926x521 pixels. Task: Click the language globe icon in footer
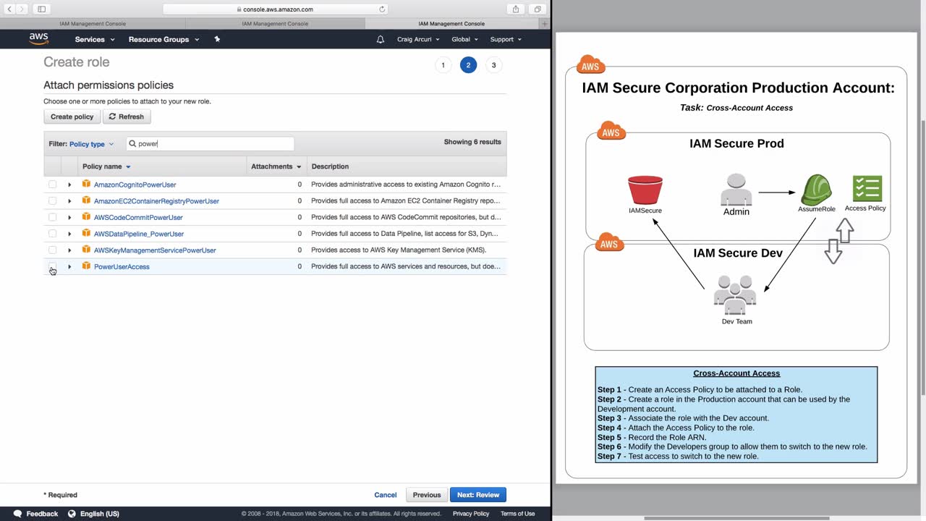(x=72, y=514)
